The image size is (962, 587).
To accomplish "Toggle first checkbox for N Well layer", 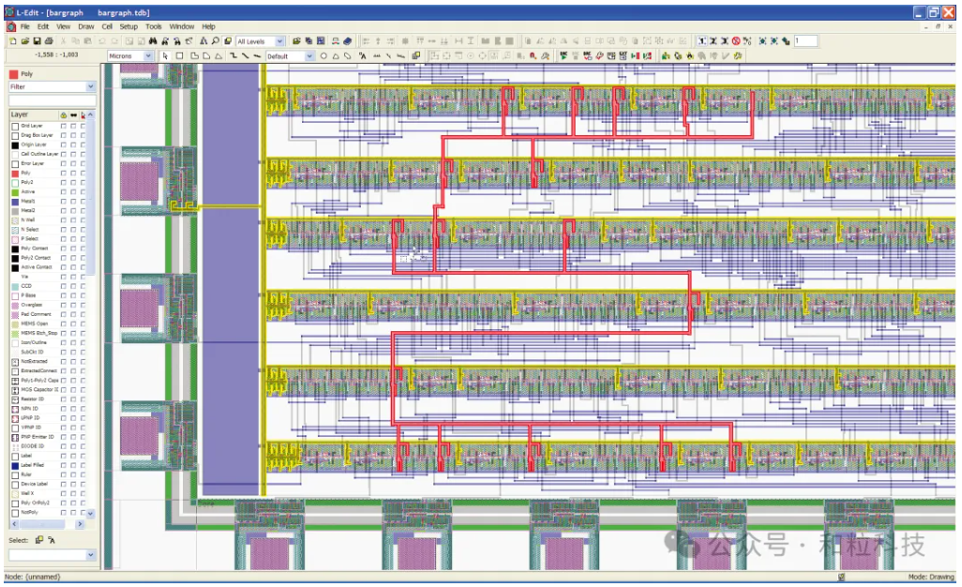I will pos(64,220).
